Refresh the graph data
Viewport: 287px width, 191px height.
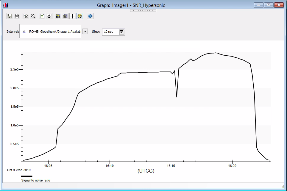42,16
